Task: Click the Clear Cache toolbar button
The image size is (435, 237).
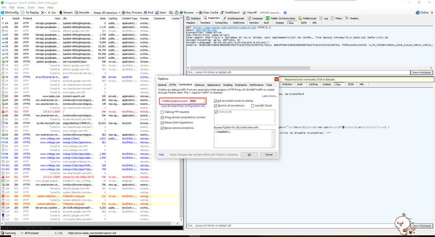Action: click(208, 13)
